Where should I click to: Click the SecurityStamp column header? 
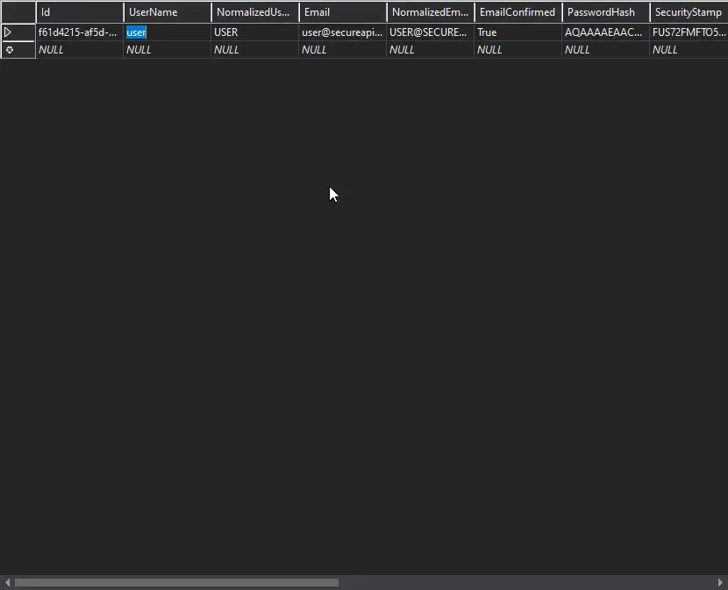pyautogui.click(x=689, y=11)
